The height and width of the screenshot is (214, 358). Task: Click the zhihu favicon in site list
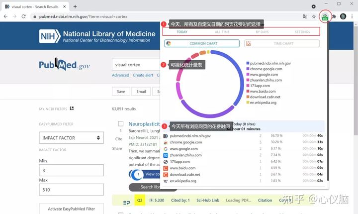click(166, 155)
